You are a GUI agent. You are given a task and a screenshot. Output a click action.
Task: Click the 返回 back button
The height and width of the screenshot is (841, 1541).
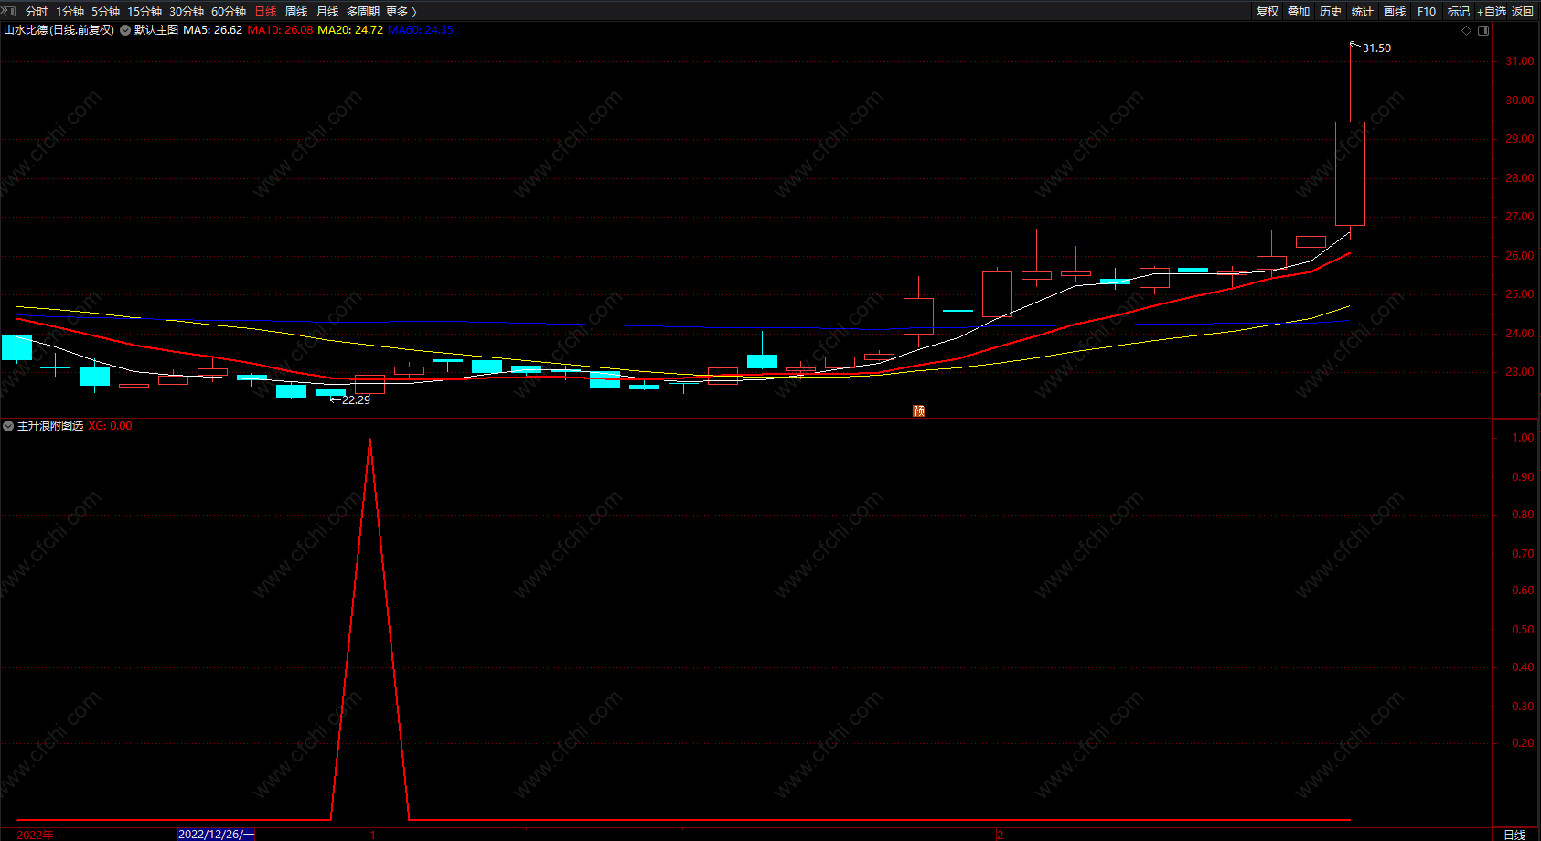pyautogui.click(x=1523, y=12)
